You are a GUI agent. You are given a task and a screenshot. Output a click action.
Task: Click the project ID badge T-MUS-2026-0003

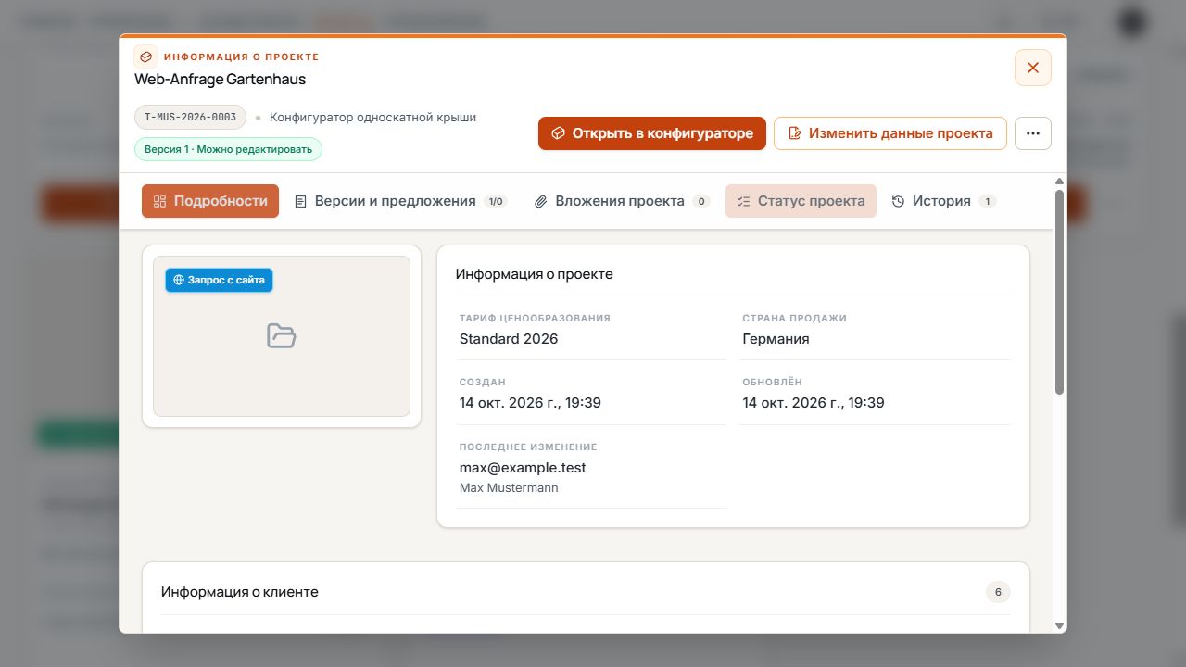point(190,118)
